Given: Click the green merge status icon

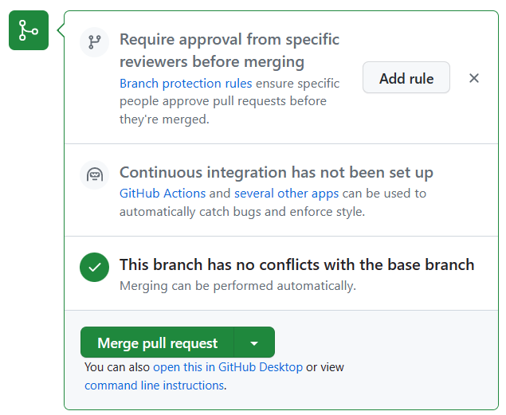Looking at the screenshot, I should (x=29, y=30).
